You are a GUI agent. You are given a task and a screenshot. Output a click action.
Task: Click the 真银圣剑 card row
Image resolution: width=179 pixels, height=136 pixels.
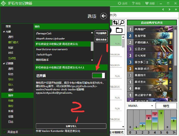(x=150, y=82)
